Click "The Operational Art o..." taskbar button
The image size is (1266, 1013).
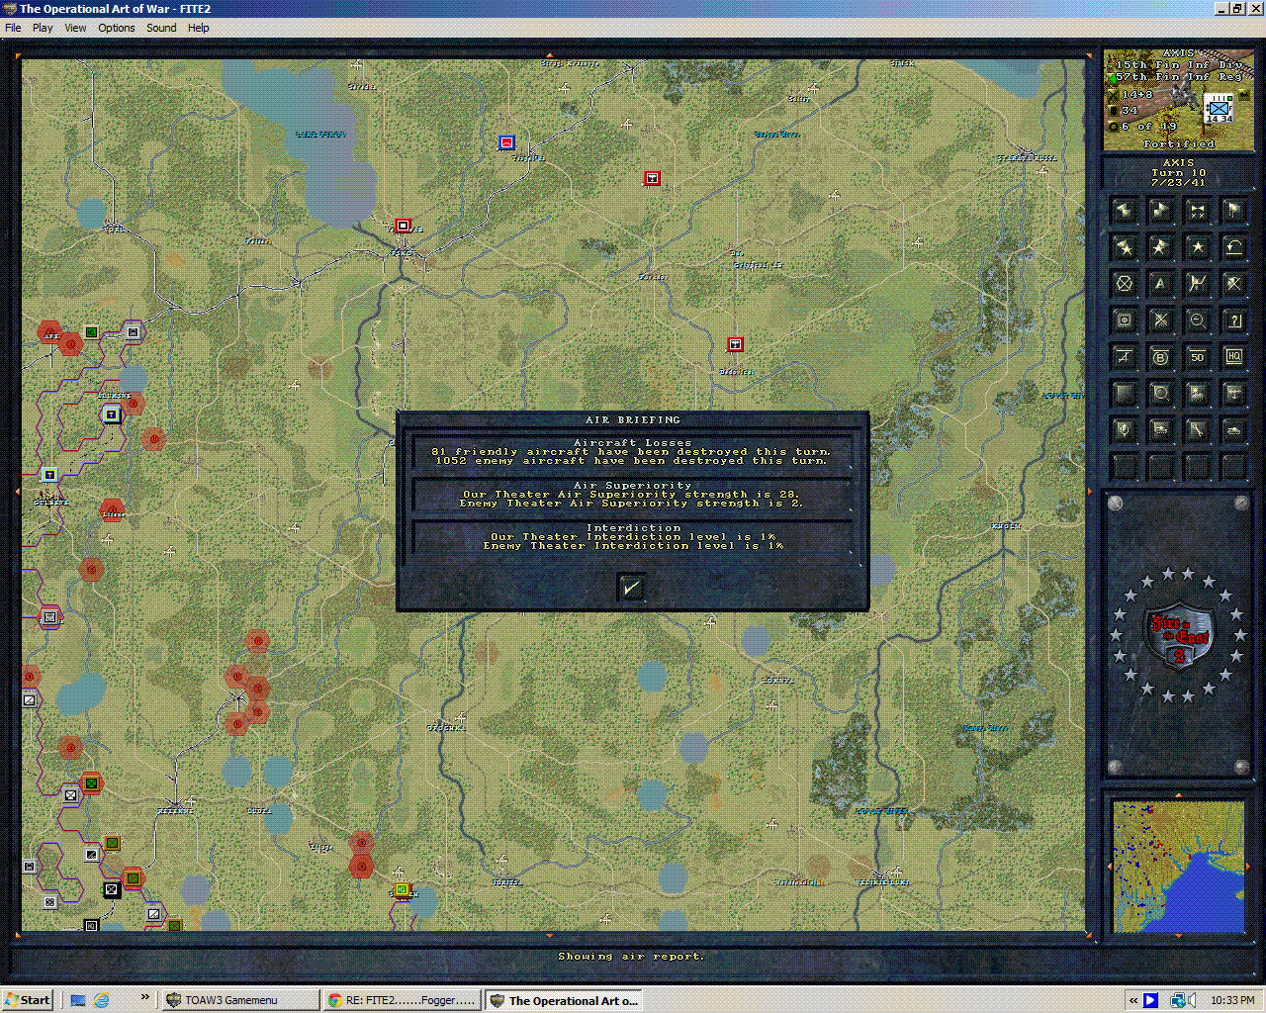(x=564, y=1000)
